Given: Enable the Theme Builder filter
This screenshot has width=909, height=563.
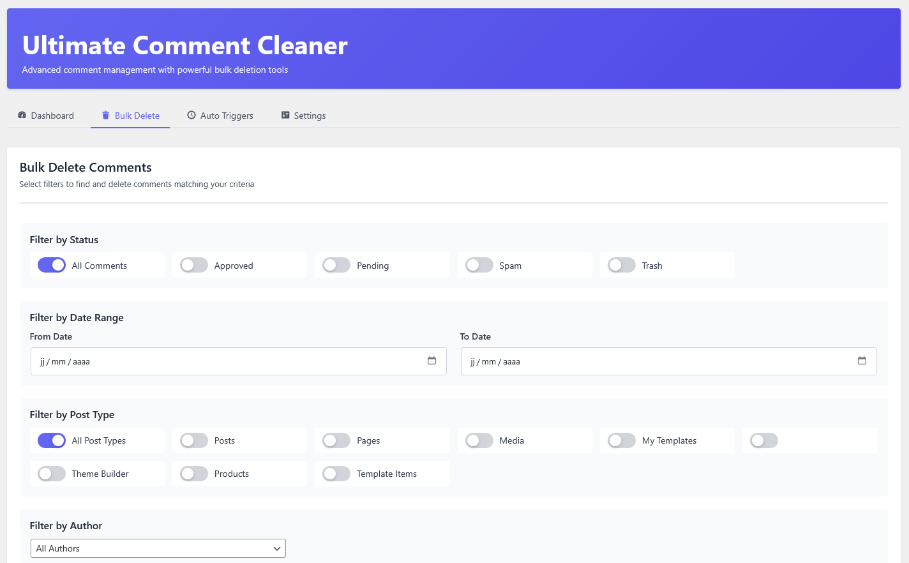Looking at the screenshot, I should pyautogui.click(x=51, y=473).
